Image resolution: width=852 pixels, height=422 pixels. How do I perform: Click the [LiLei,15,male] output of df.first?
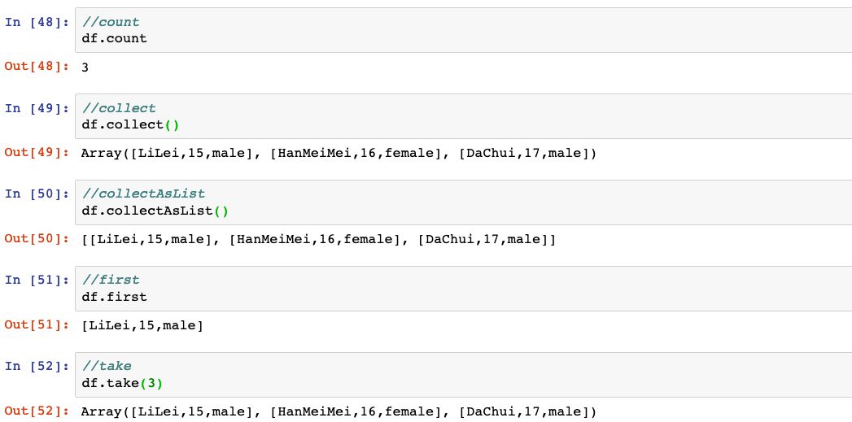[143, 325]
